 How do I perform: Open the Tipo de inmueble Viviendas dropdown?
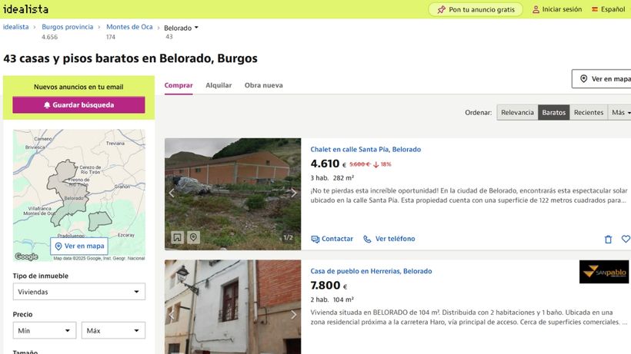(x=78, y=292)
